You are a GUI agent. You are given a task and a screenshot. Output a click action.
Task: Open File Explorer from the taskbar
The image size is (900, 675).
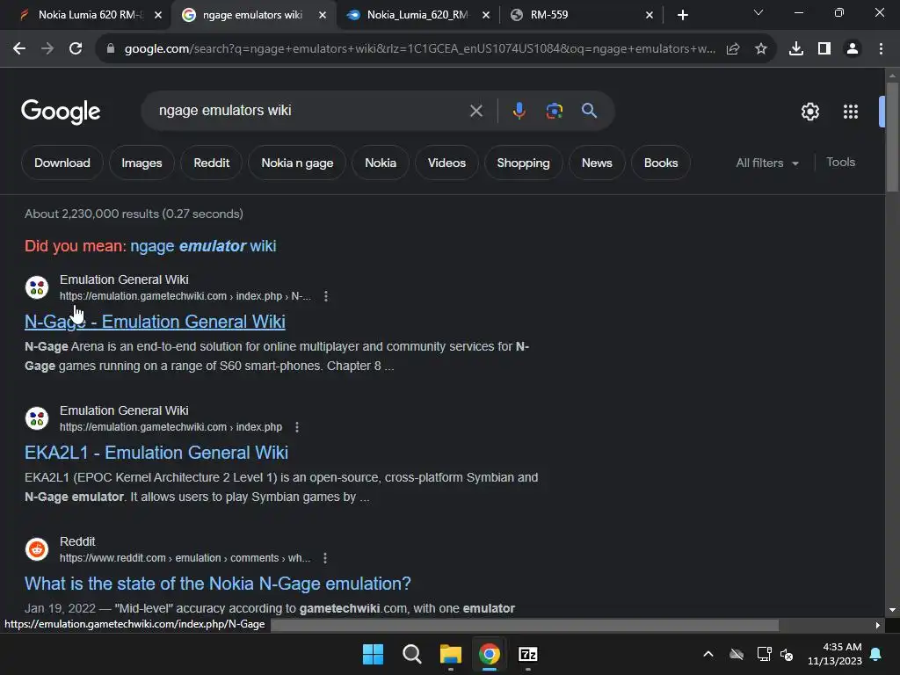point(451,654)
